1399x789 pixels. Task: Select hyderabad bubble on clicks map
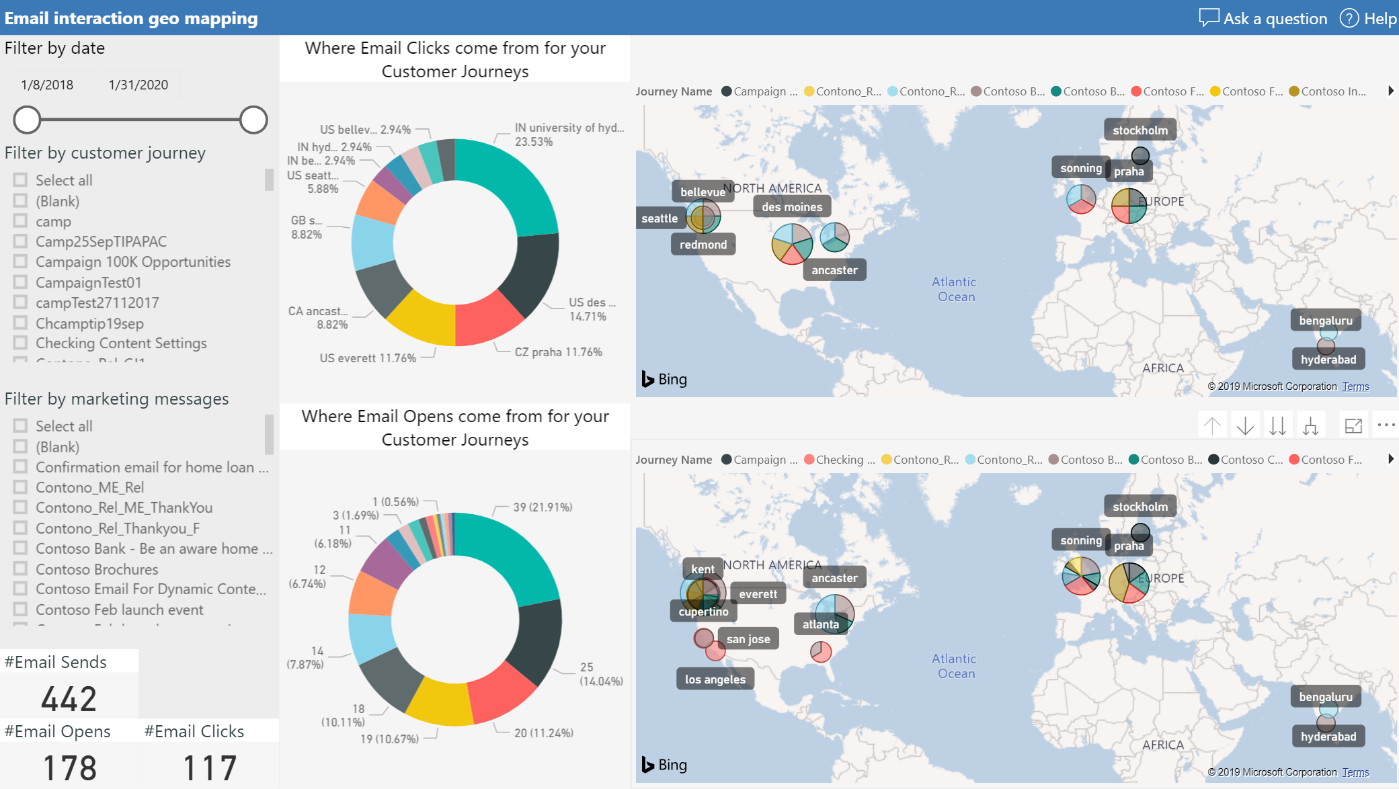pos(1326,346)
